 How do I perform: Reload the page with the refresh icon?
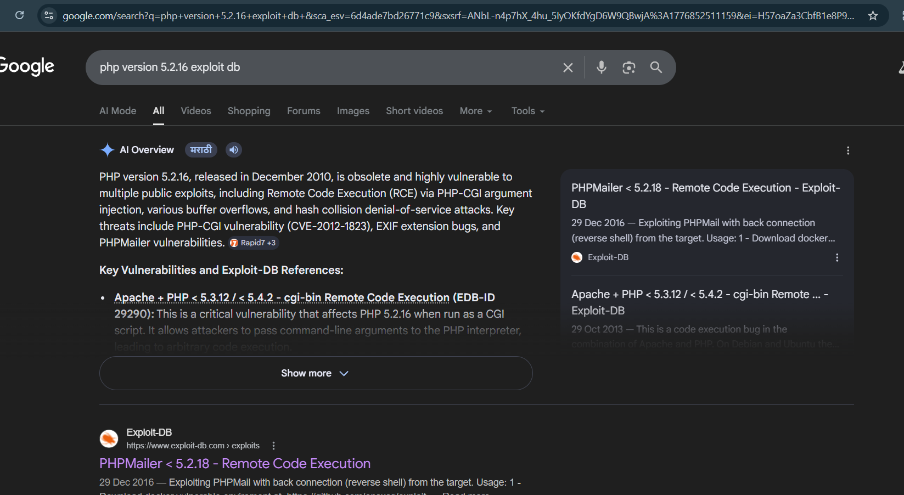[20, 15]
